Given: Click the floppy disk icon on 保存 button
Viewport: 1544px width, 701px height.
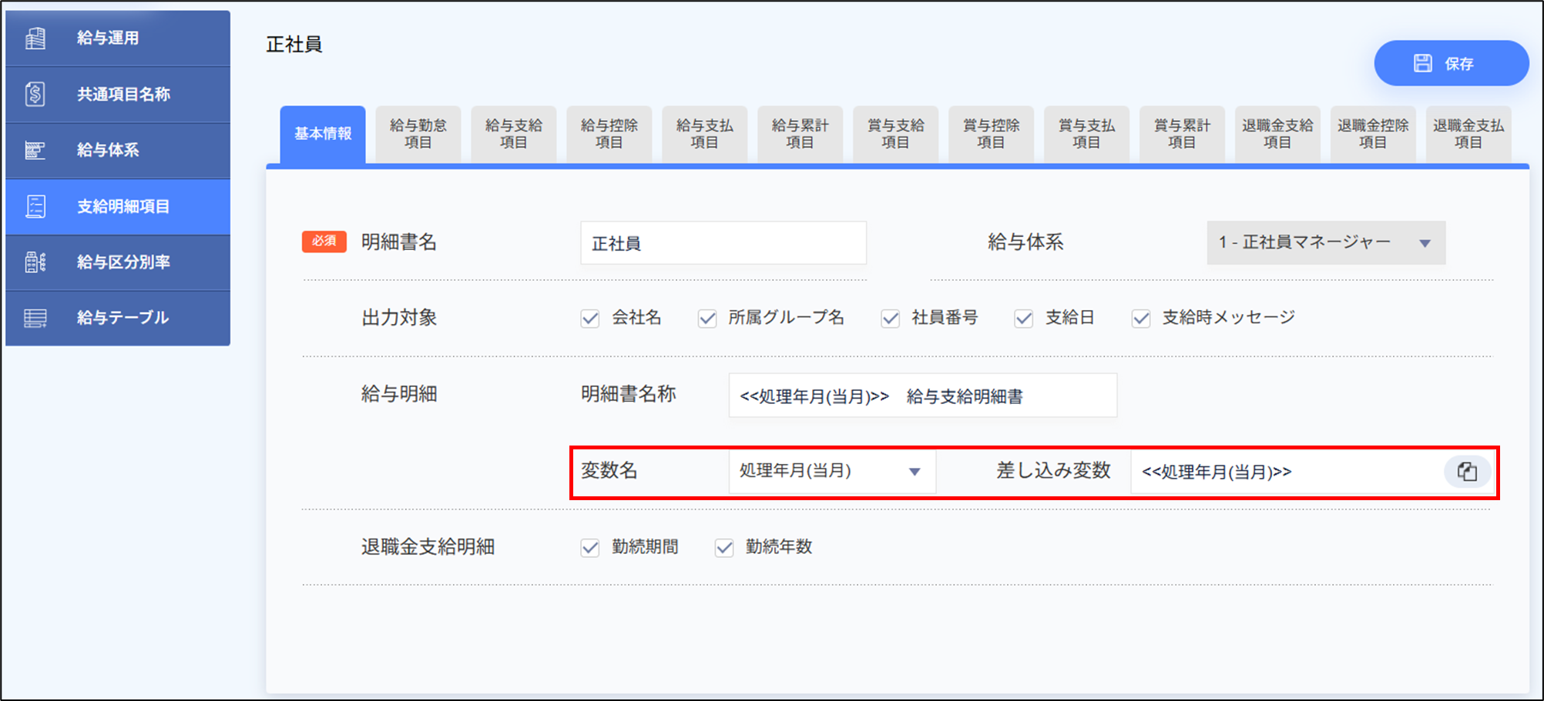Looking at the screenshot, I should [x=1422, y=63].
